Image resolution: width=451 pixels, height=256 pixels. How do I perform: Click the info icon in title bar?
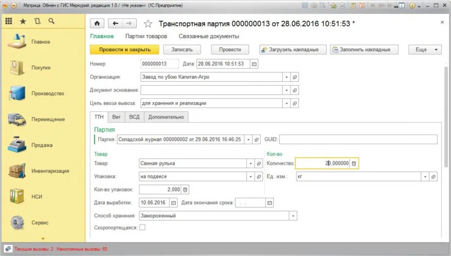[x=412, y=5]
